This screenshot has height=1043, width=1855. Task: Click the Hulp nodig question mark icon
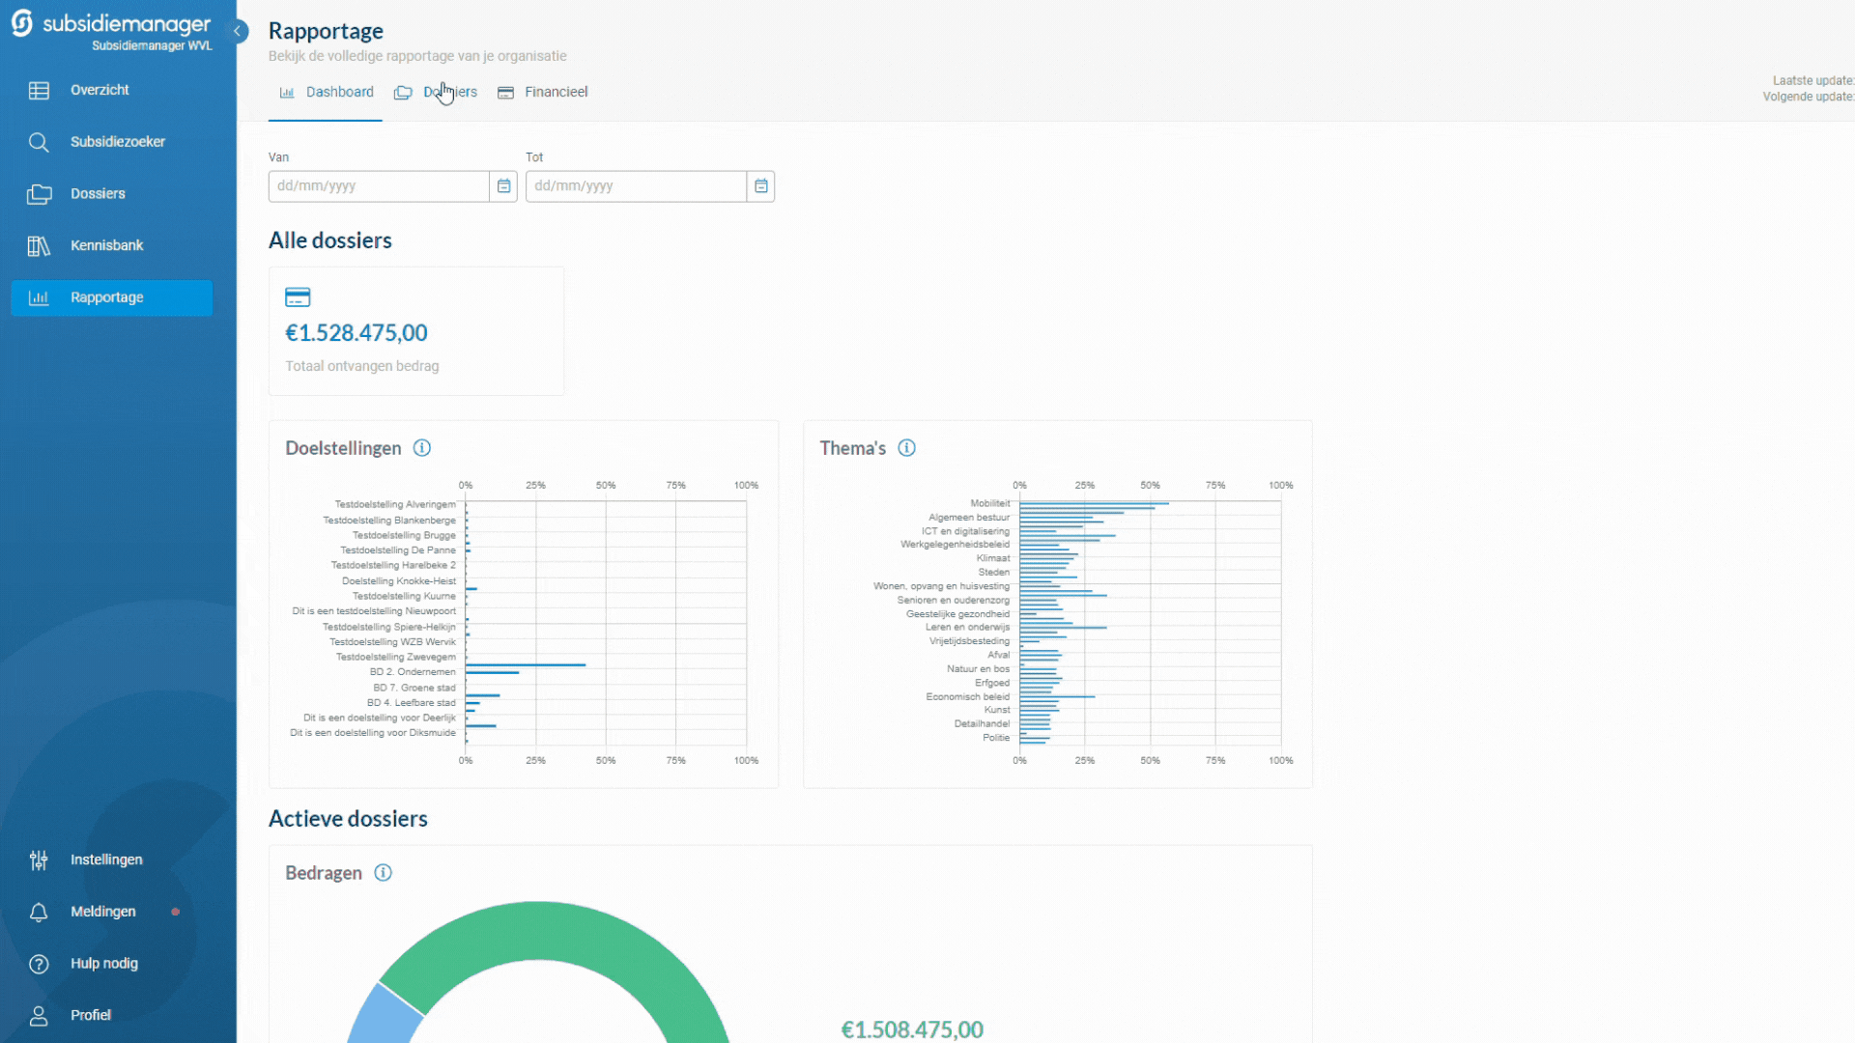(x=39, y=964)
